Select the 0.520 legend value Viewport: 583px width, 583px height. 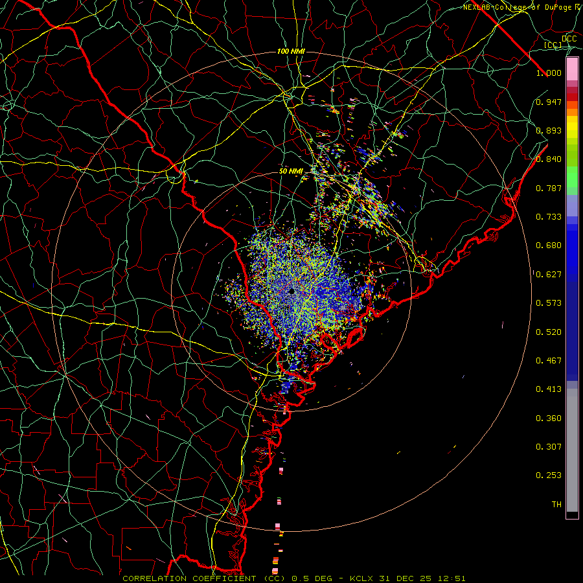coord(549,332)
